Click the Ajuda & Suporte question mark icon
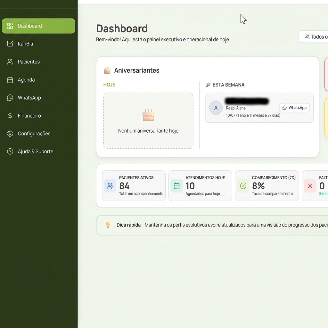The height and width of the screenshot is (328, 328). click(x=10, y=152)
